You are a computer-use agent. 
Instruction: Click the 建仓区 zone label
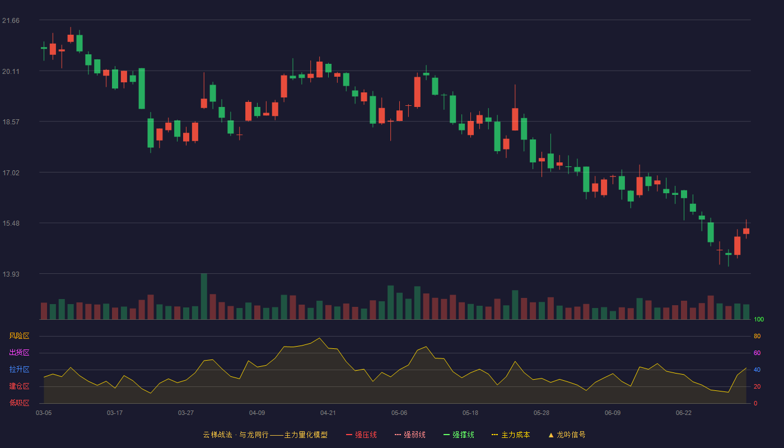[19, 386]
